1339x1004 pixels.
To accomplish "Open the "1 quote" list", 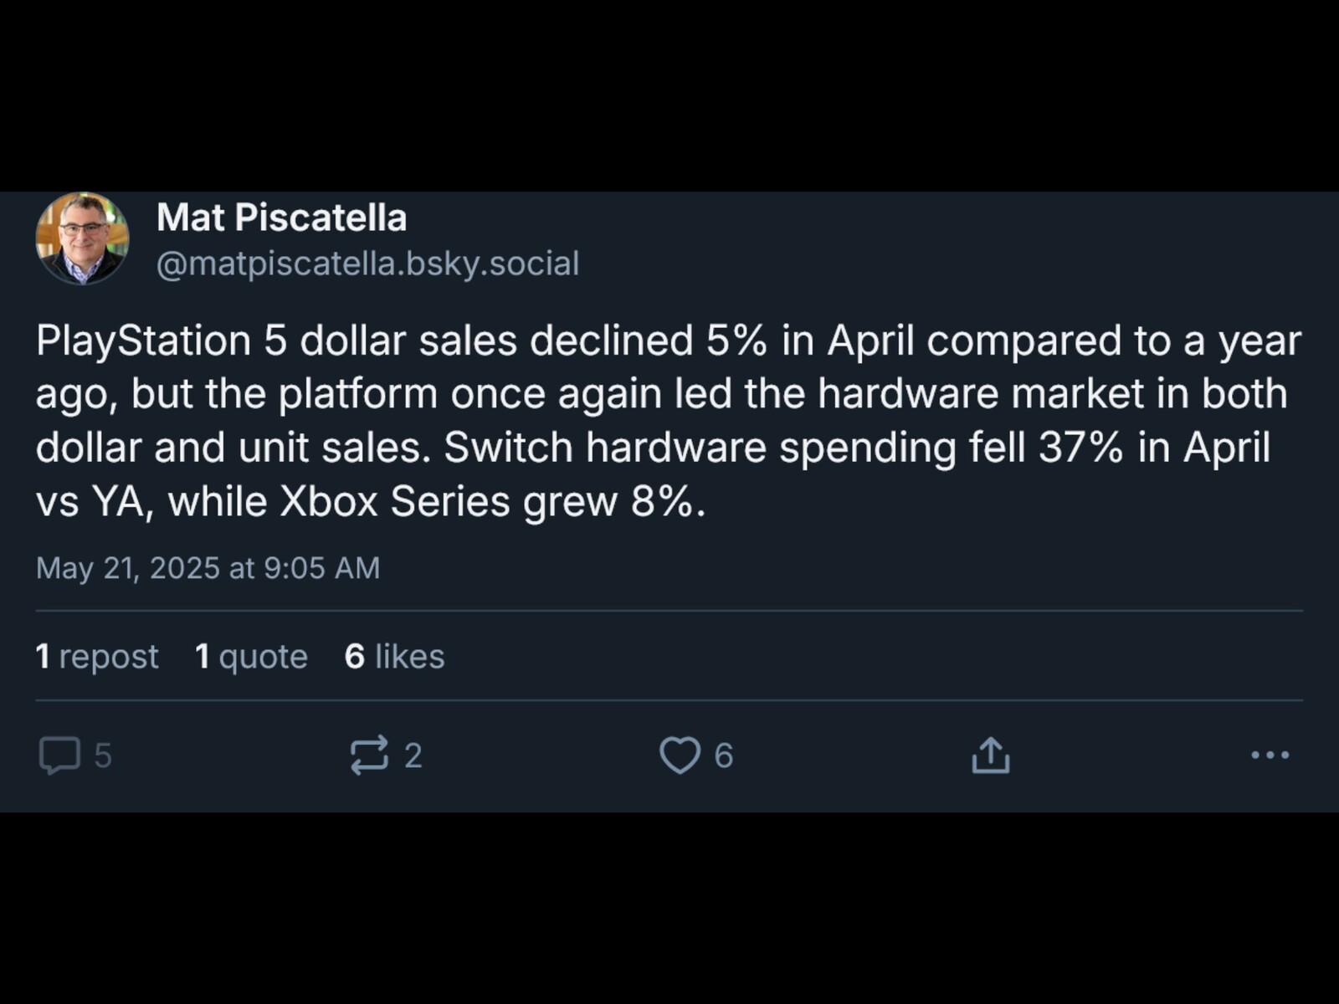I will 251,657.
